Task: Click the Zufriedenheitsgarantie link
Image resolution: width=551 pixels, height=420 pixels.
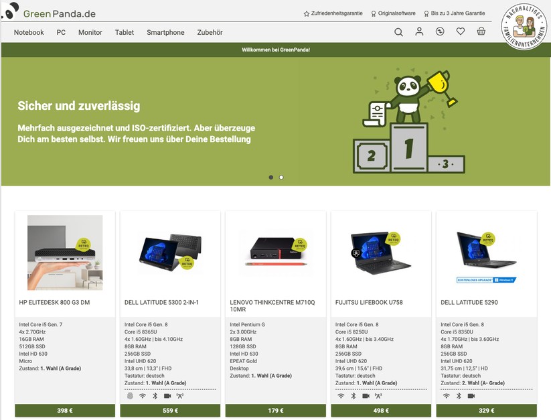Action: [x=337, y=13]
